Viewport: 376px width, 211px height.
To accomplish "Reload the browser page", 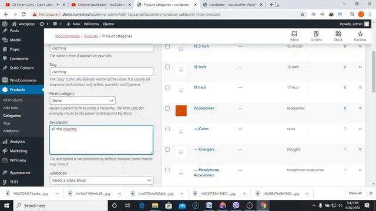I will (x=23, y=14).
